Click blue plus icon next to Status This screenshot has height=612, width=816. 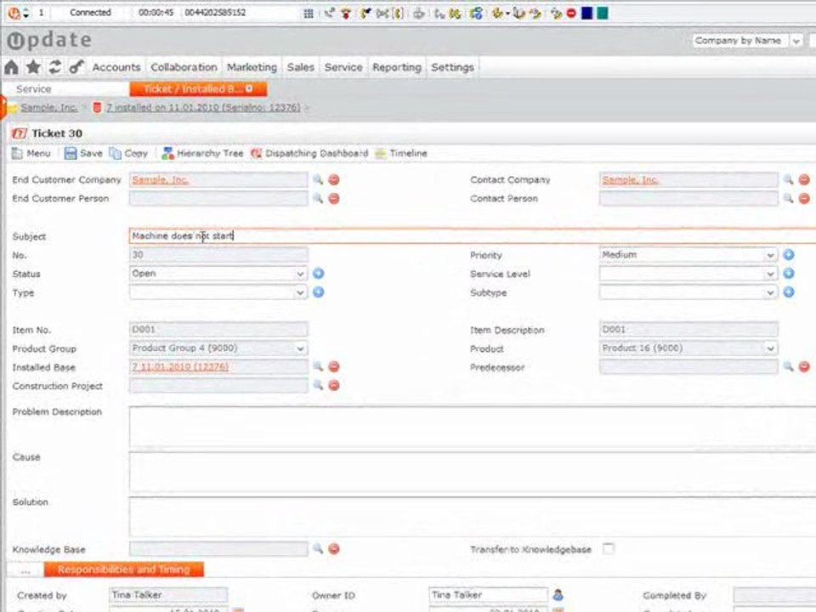click(x=319, y=273)
